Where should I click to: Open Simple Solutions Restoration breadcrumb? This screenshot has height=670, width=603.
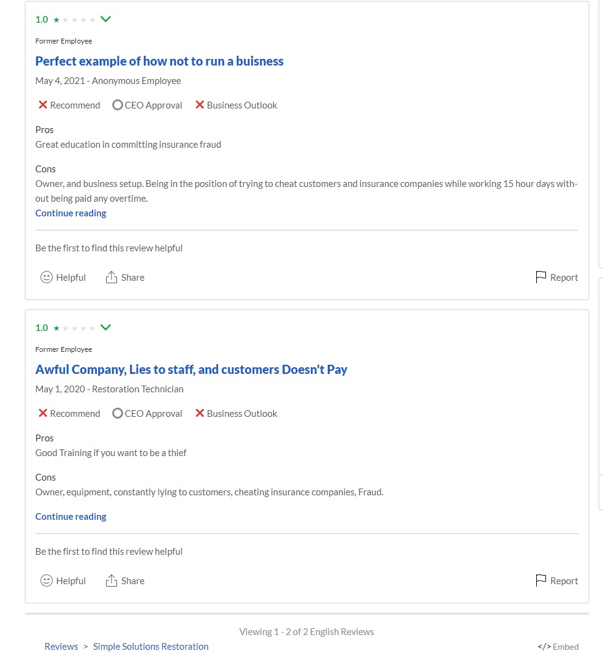click(151, 647)
